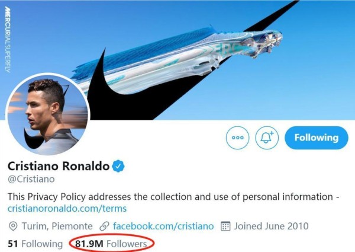Visit the facebook.com/cristiano website link

pyautogui.click(x=163, y=226)
